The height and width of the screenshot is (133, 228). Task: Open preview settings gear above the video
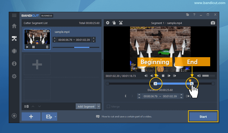pos(108,23)
